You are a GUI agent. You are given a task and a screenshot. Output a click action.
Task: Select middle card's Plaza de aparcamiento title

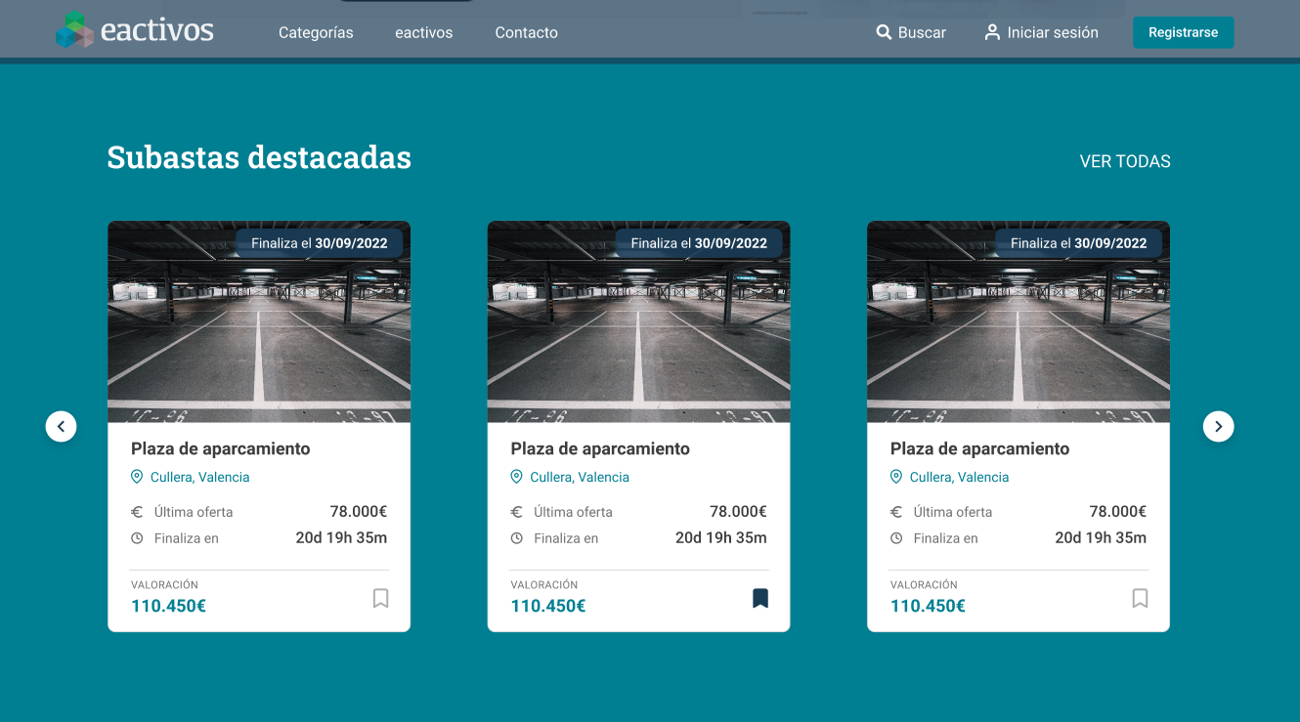[x=600, y=449]
